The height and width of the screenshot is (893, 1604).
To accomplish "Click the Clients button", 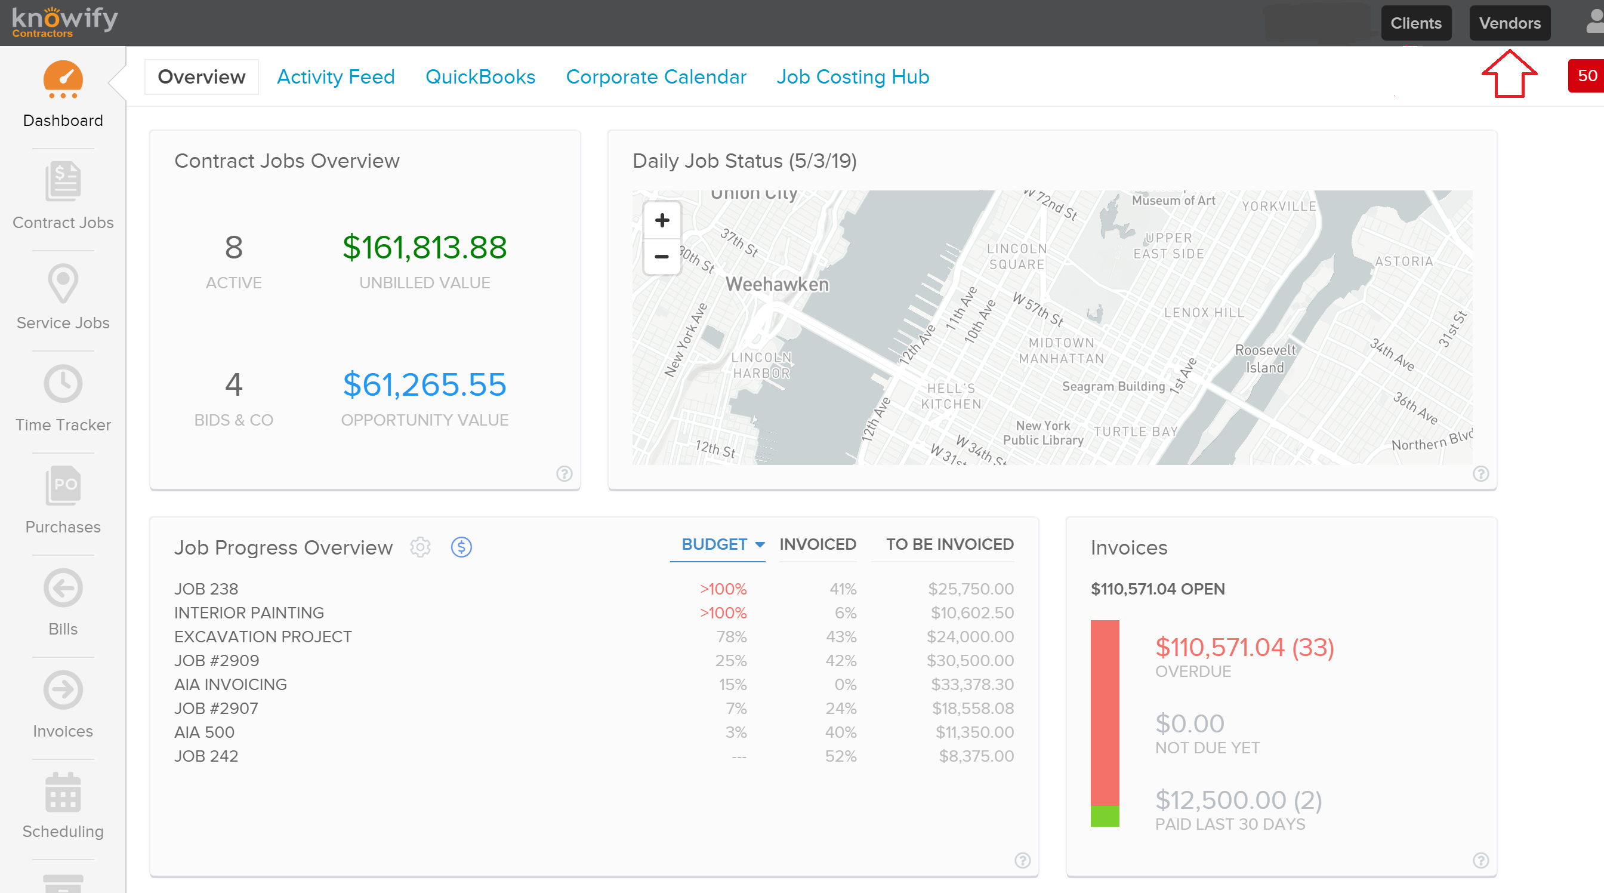I will coord(1416,23).
